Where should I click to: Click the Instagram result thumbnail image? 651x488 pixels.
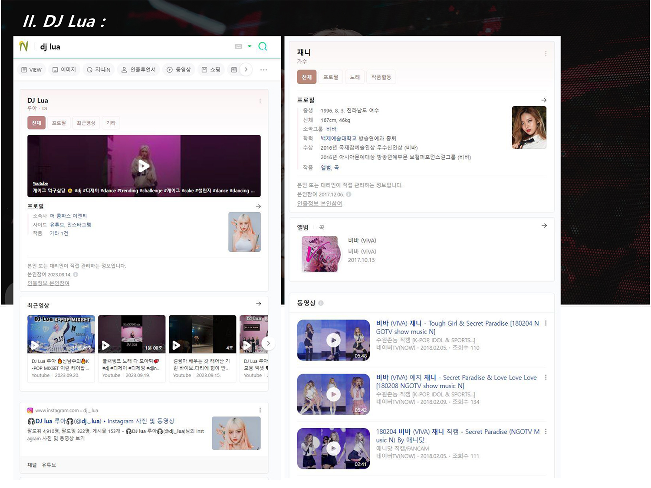(236, 433)
